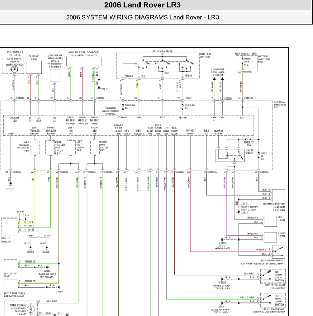Screen dimensions: 313x316
Task: Click the 'RIGHT TRAILER INDICATOR FET' label
Action: point(60,148)
